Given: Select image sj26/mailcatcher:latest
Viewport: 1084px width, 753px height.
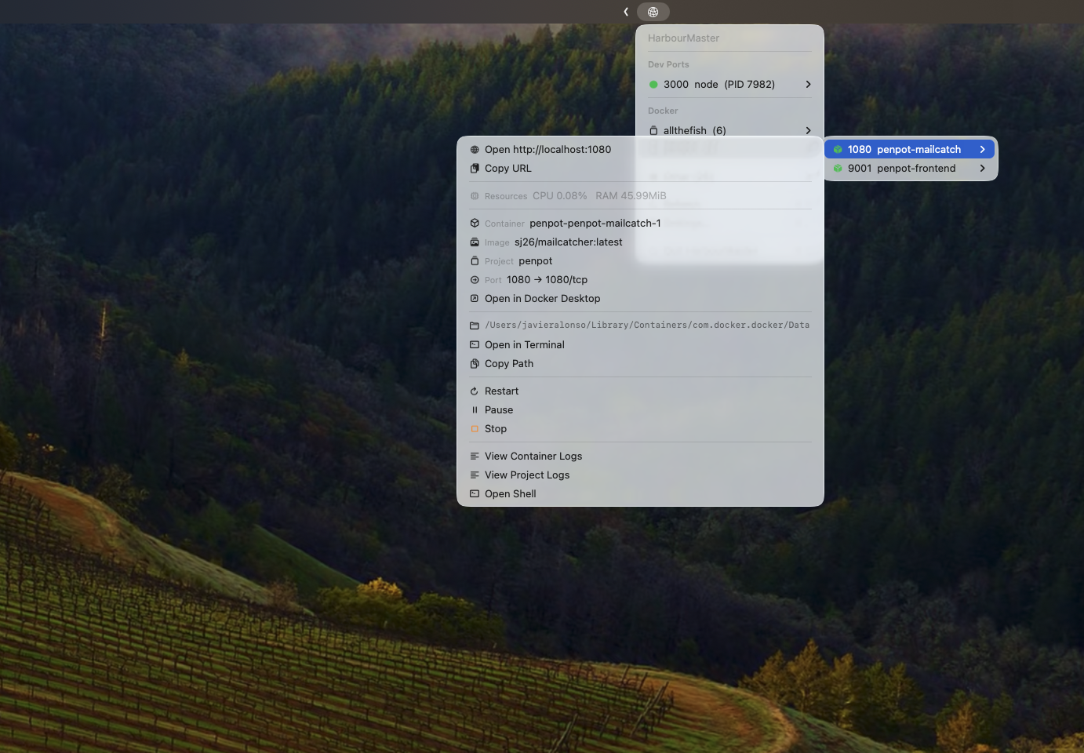Looking at the screenshot, I should (x=569, y=242).
